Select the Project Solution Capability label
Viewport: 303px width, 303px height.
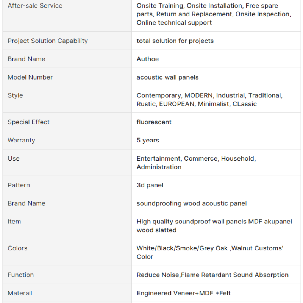tap(48, 41)
